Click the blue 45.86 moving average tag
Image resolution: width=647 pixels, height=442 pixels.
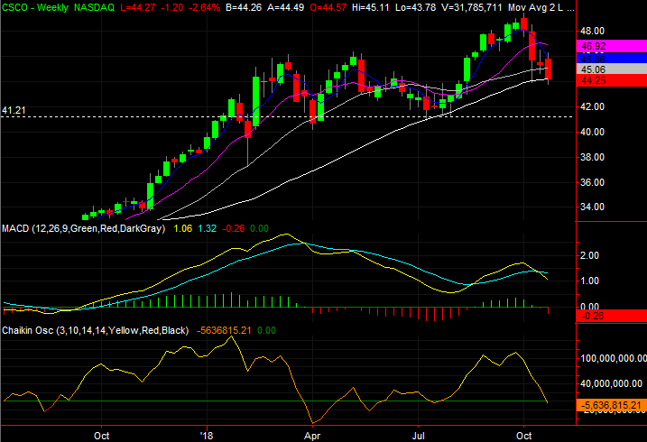tap(611, 58)
